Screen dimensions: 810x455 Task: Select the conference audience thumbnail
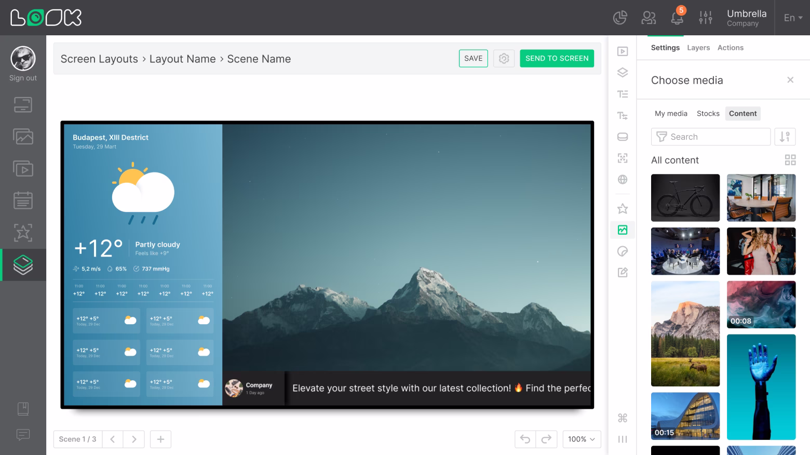[x=685, y=251]
